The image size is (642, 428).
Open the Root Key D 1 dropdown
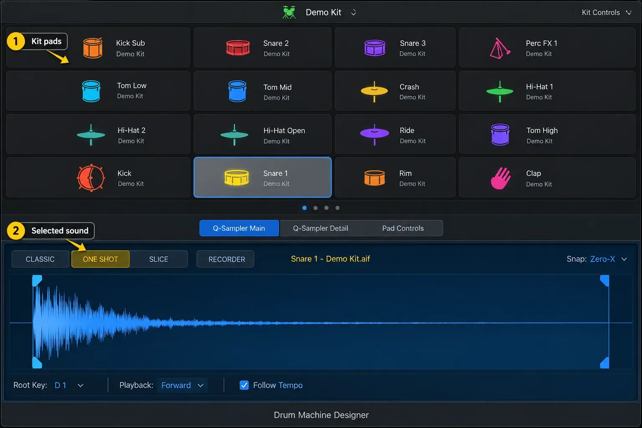click(69, 385)
